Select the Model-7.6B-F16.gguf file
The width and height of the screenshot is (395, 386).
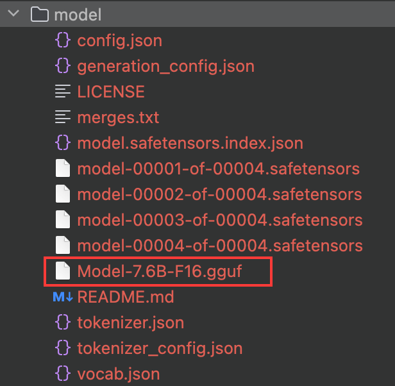click(160, 272)
